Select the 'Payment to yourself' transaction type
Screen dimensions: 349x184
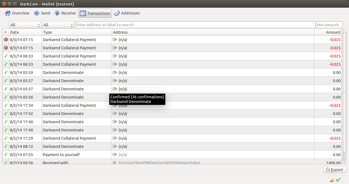pos(61,155)
